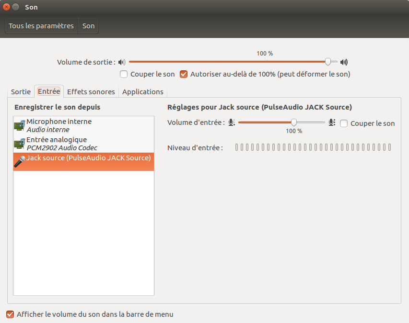Click the Entrée analogique sound card icon
409x323 pixels.
point(20,144)
